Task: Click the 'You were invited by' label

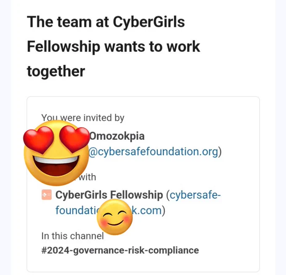Action: (83, 117)
